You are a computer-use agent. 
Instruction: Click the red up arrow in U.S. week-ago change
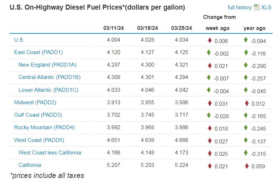[210, 40]
